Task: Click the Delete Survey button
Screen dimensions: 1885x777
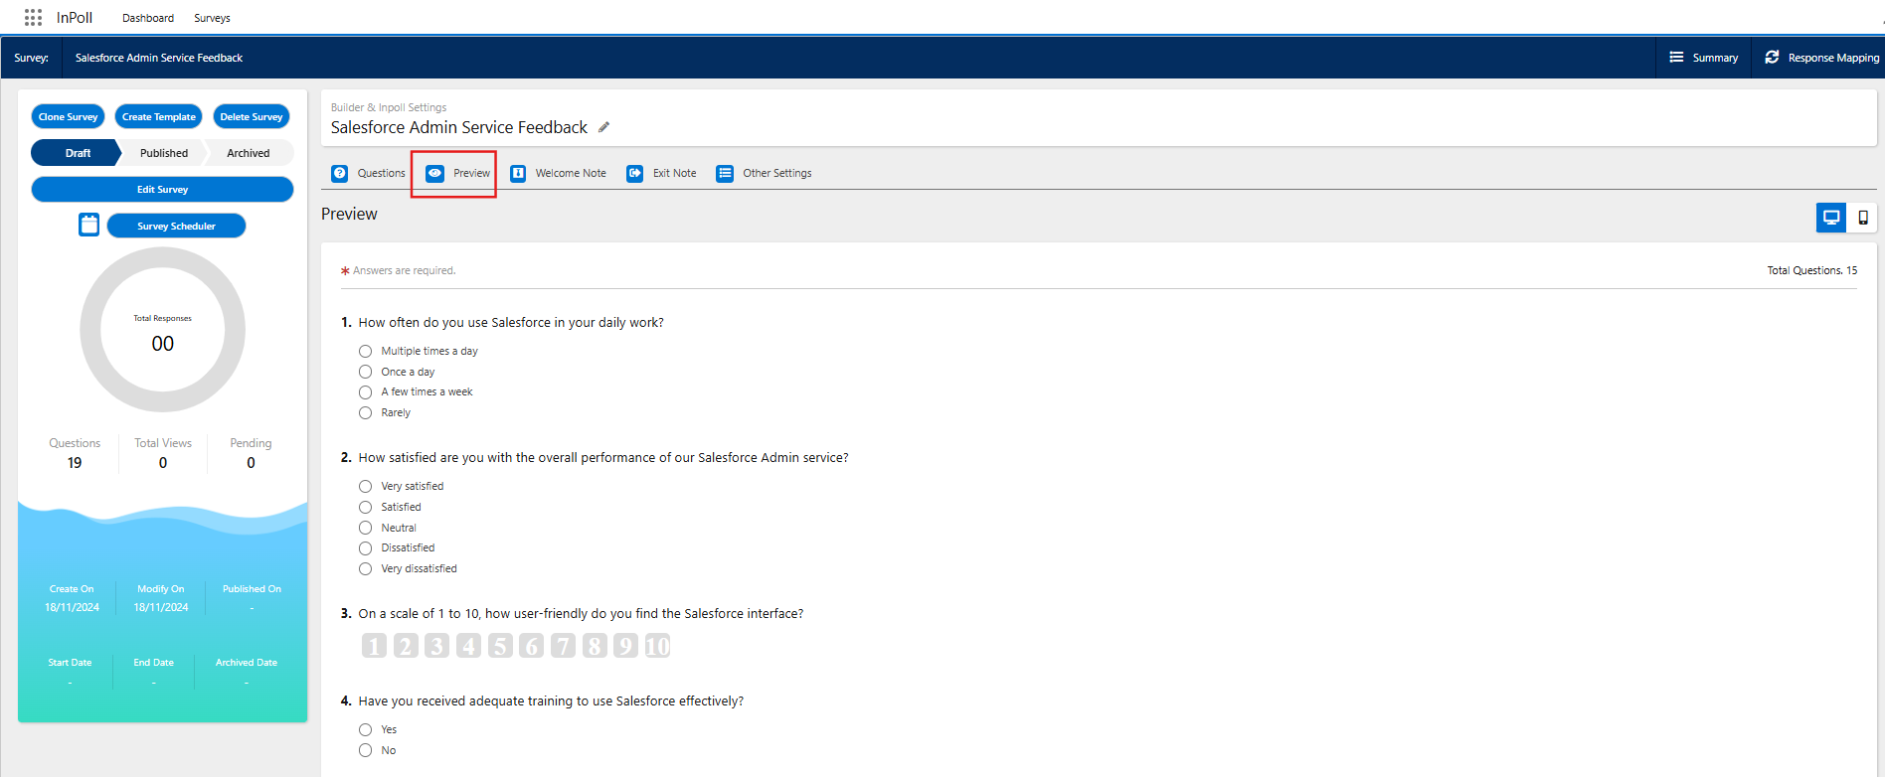Action: [252, 116]
